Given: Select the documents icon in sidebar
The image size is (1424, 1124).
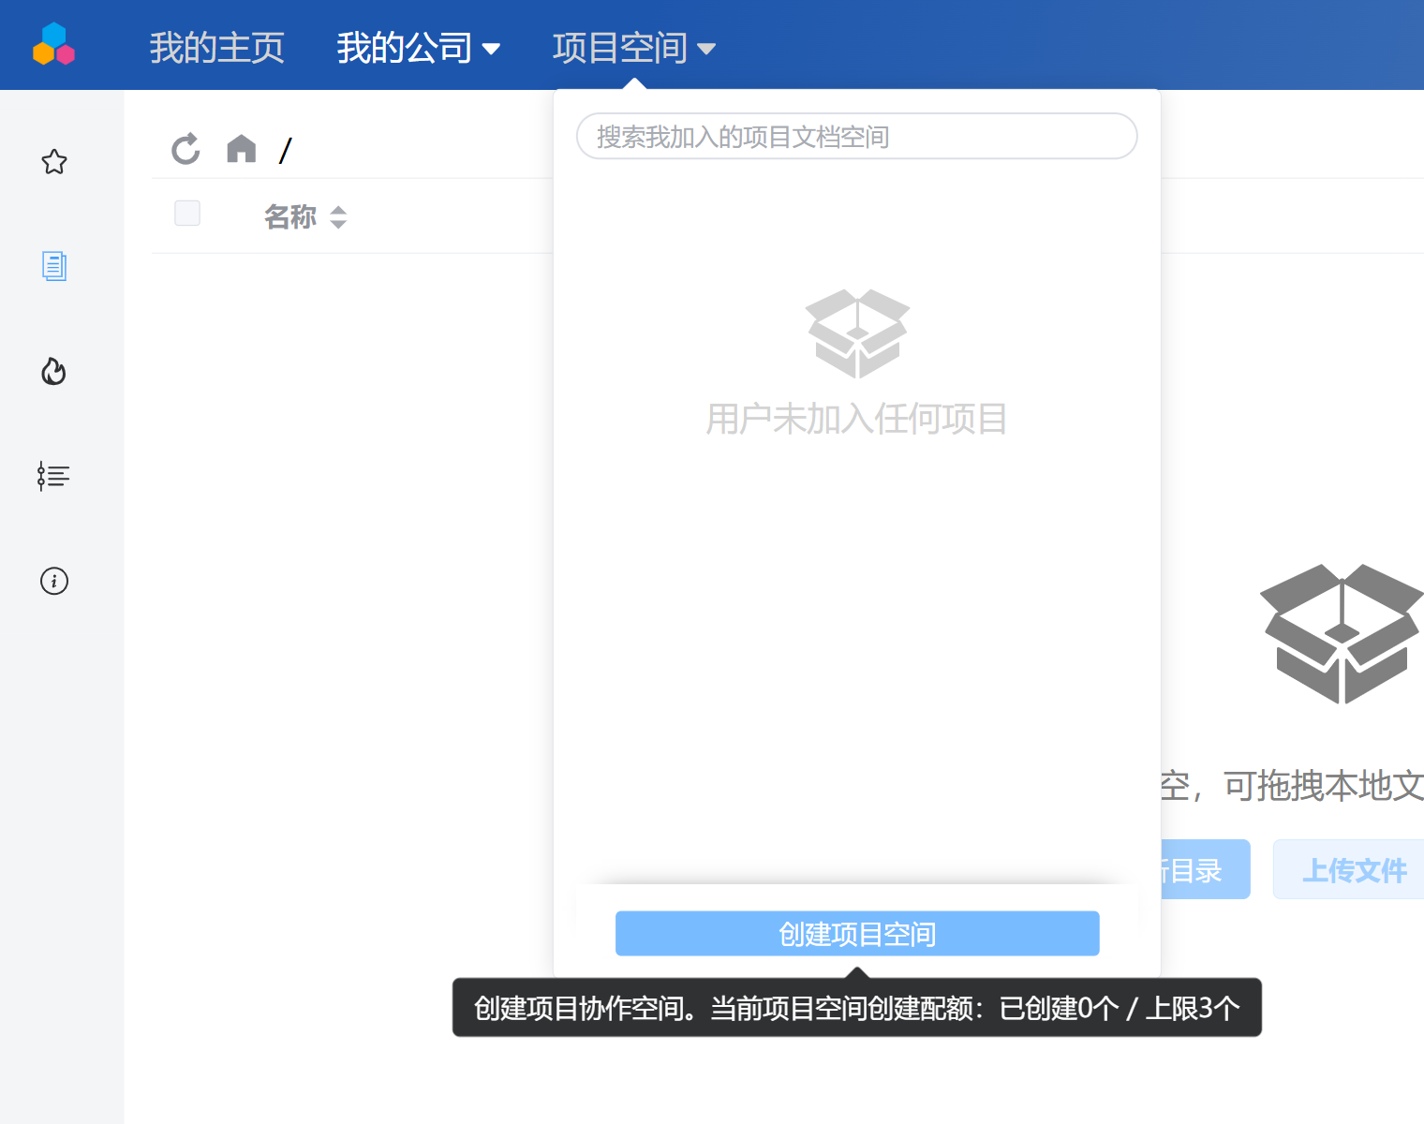Looking at the screenshot, I should pyautogui.click(x=54, y=266).
